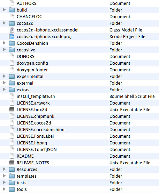Select the doxygen.footer file name
159x193 pixels.
pos(32,70)
